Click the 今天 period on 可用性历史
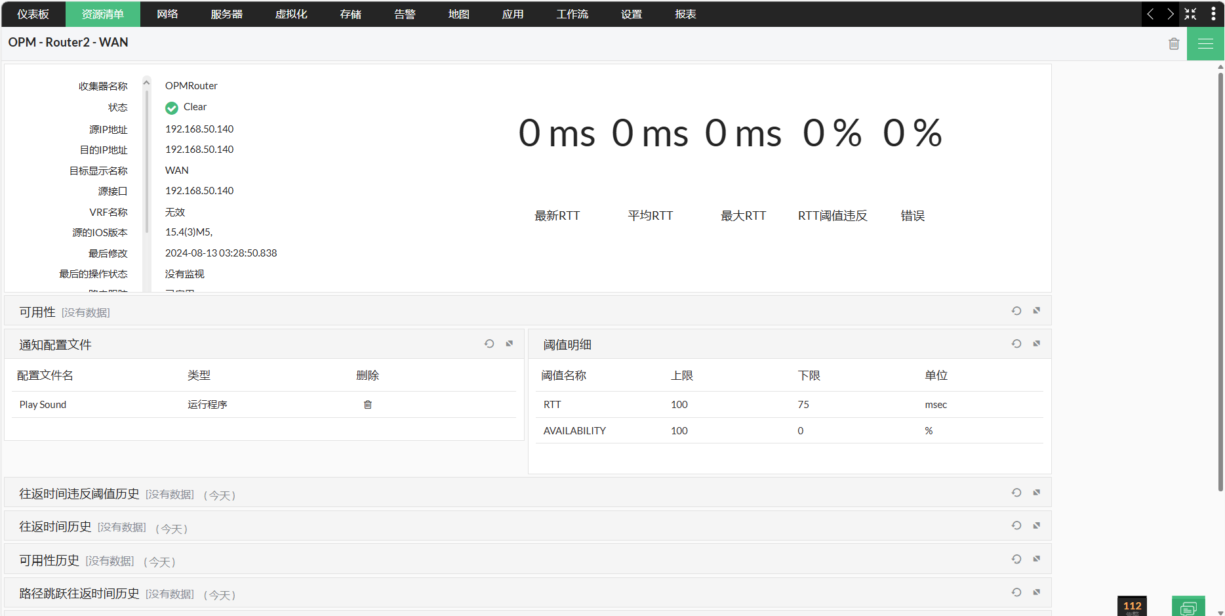 click(160, 562)
